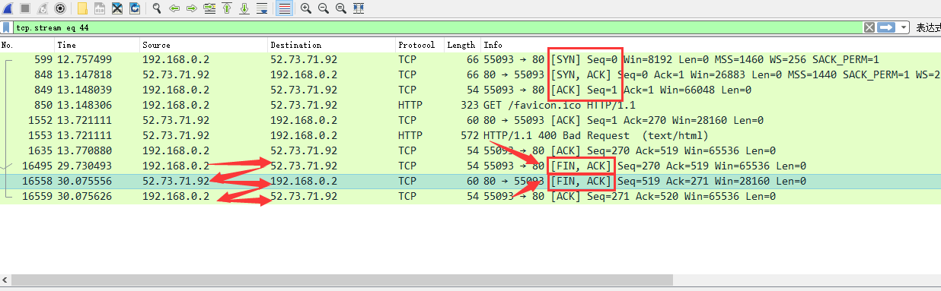941x291 pixels.
Task: Sort by the No. column header
Action: (27, 45)
